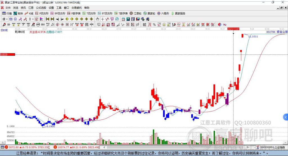
Task: Click up triangle at volume panel left
Action: coord(3,142)
